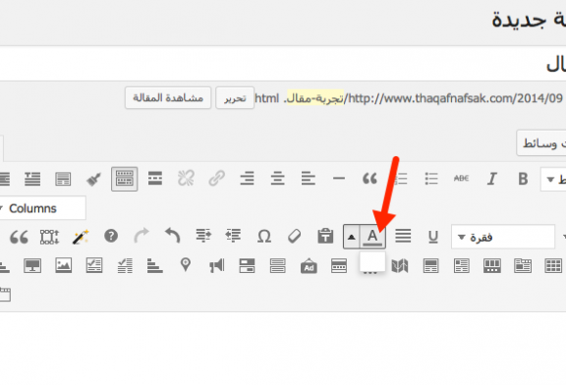Click the تحرير edit permalink button
The image size is (566, 385).
(235, 98)
